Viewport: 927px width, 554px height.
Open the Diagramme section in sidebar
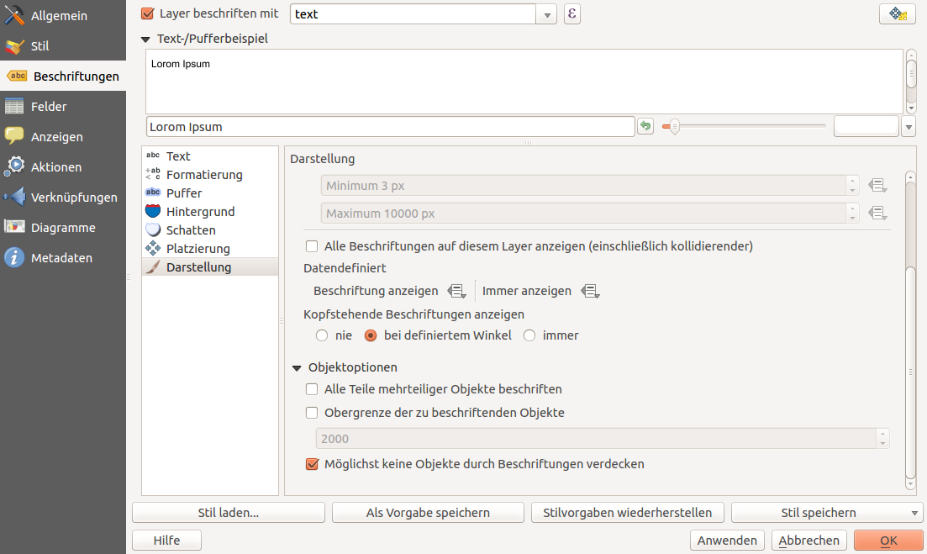coord(63,228)
